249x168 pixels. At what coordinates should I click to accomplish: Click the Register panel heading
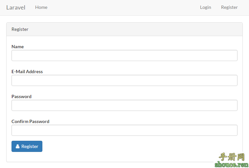(20, 29)
